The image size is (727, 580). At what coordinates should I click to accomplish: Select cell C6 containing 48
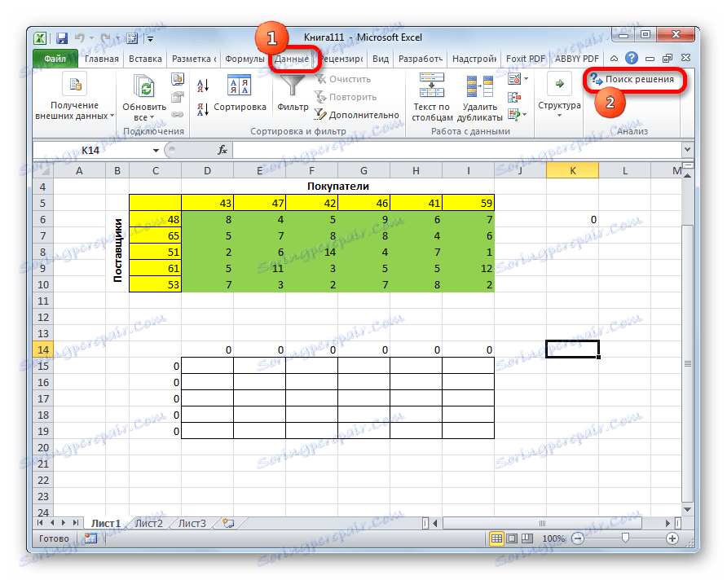pyautogui.click(x=155, y=219)
